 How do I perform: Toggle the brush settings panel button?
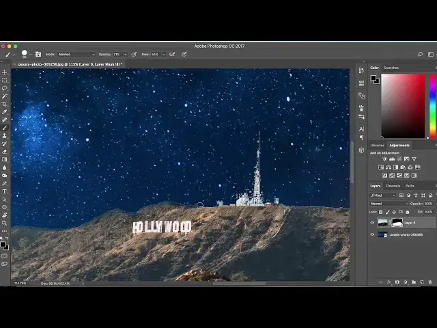[x=38, y=54]
